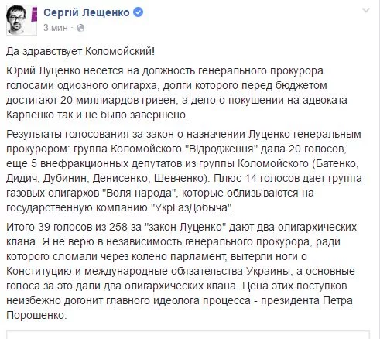Click the globe public audience icon
The height and width of the screenshot is (339, 380).
(80, 28)
